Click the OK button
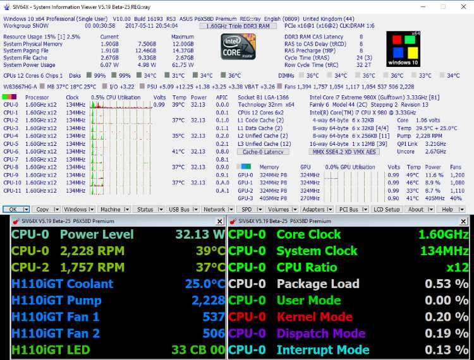The image size is (474, 360). coord(13,209)
